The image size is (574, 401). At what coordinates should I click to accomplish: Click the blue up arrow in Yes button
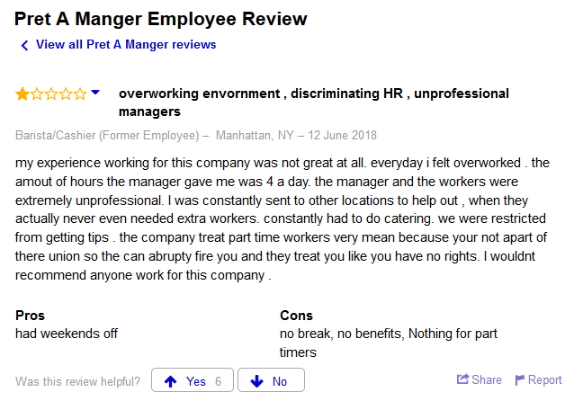171,381
